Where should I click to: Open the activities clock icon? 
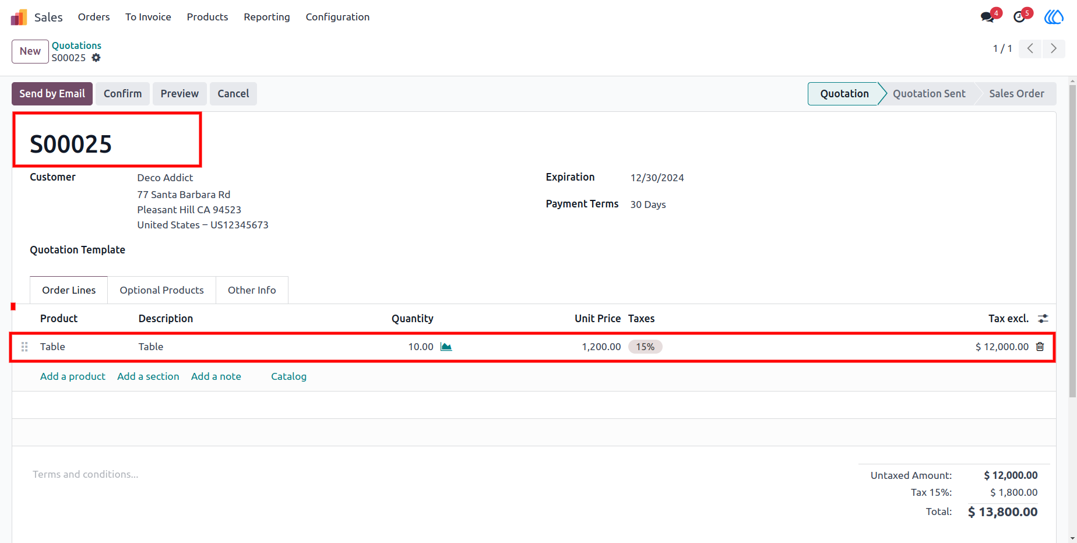pos(1019,17)
